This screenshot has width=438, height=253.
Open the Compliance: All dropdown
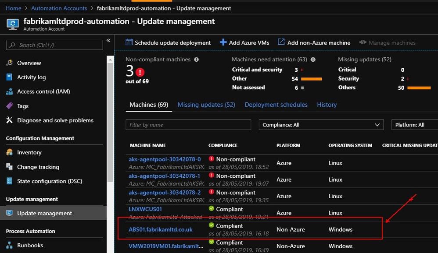point(321,125)
